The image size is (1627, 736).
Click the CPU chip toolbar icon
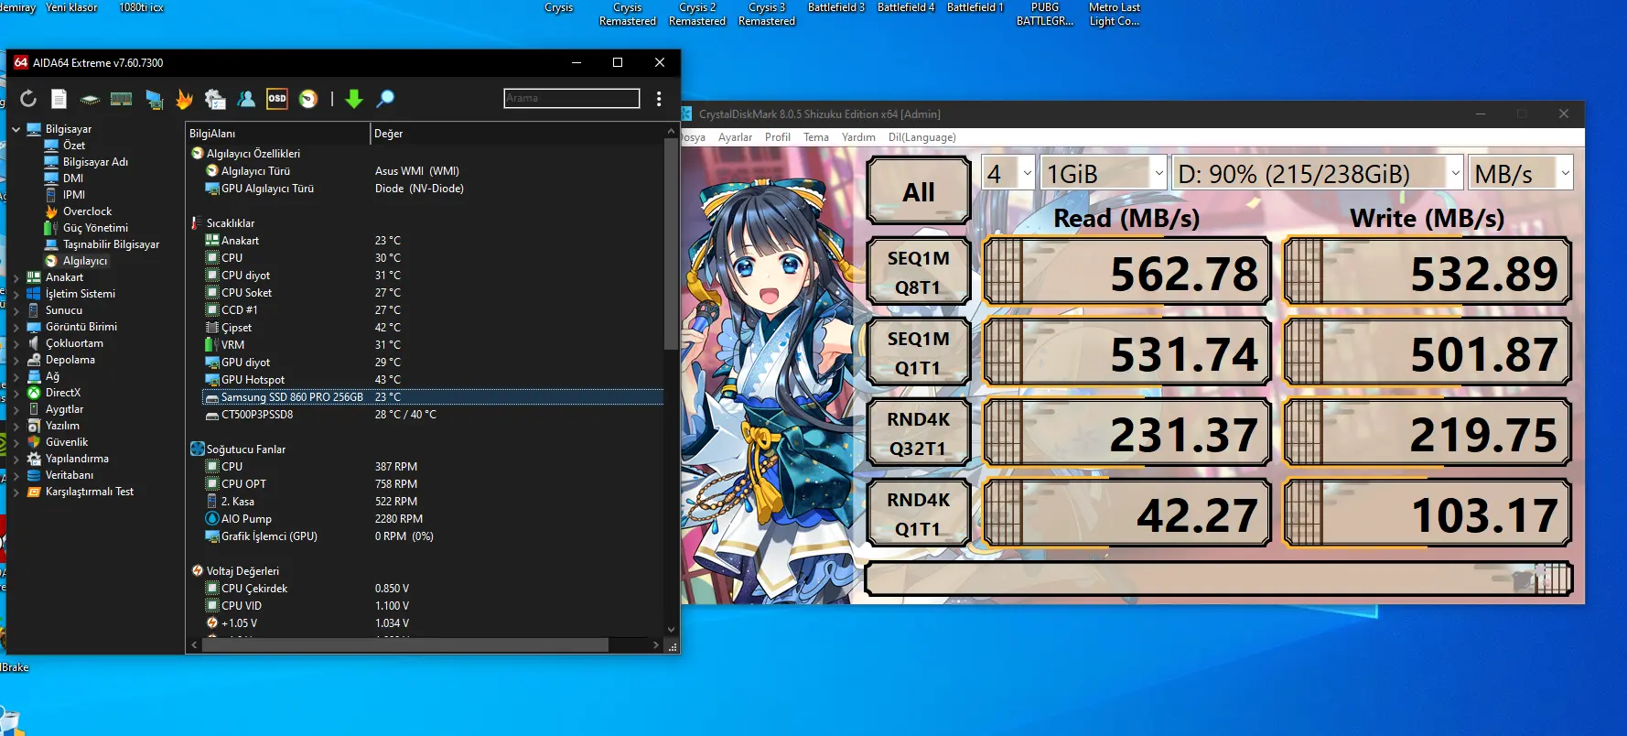[90, 99]
